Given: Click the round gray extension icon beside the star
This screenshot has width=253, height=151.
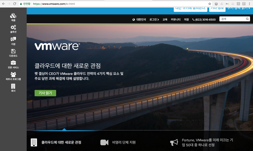Looking at the screenshot, I should (x=216, y=4).
